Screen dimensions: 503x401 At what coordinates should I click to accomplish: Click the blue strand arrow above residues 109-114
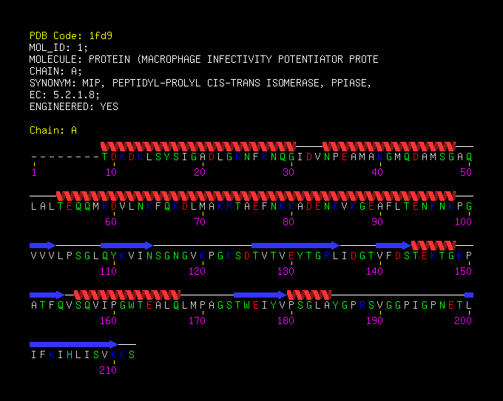click(x=127, y=246)
